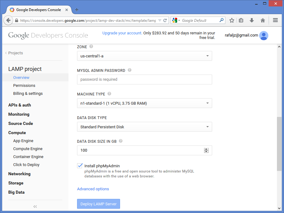Screen dimensions: 284x213
Task: Expand the APIs & auth section
Action: (20, 105)
